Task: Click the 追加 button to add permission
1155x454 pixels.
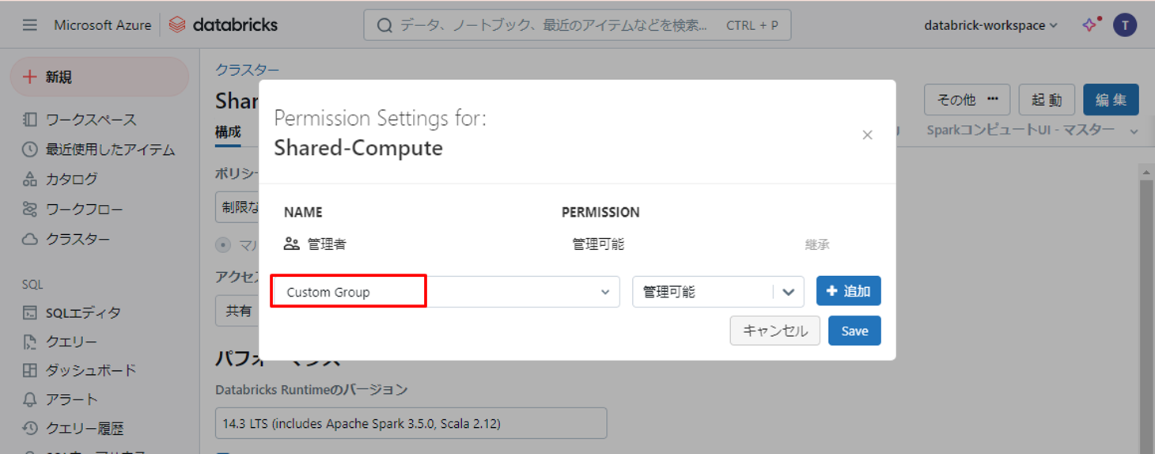Action: (848, 291)
